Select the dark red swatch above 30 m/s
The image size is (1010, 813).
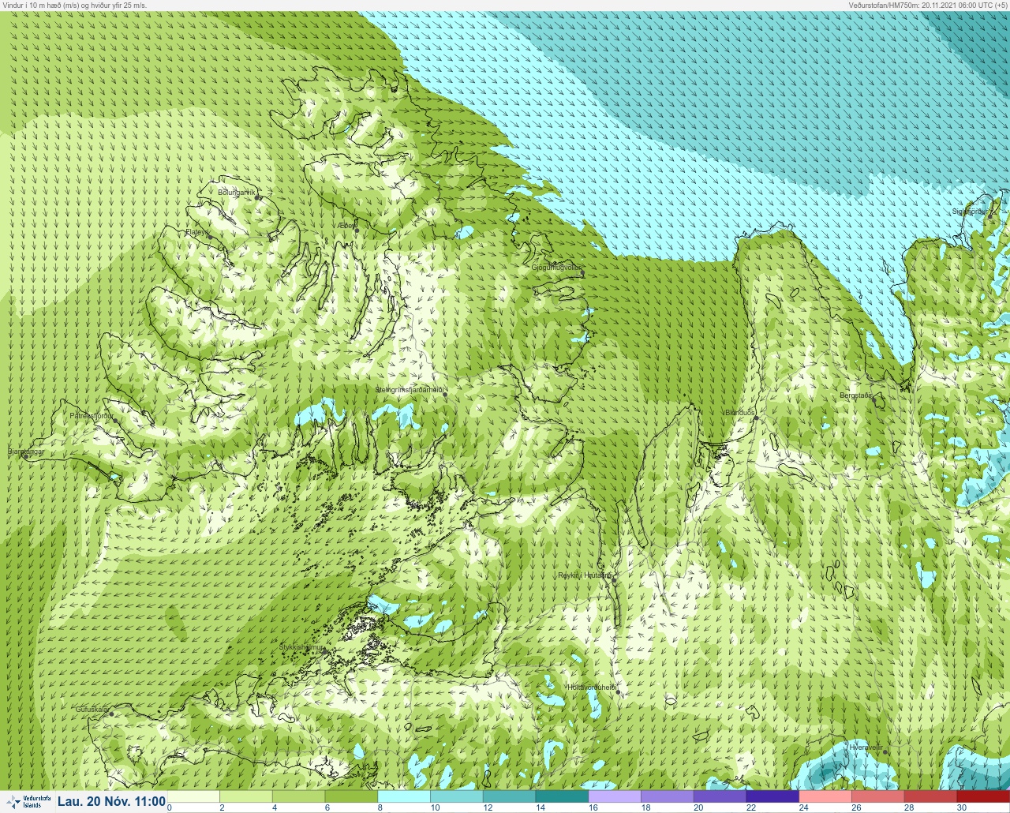pos(983,796)
